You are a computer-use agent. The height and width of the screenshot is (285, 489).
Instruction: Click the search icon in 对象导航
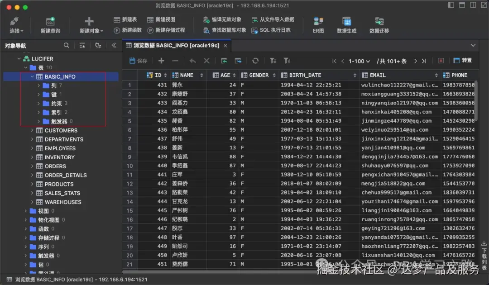(67, 46)
